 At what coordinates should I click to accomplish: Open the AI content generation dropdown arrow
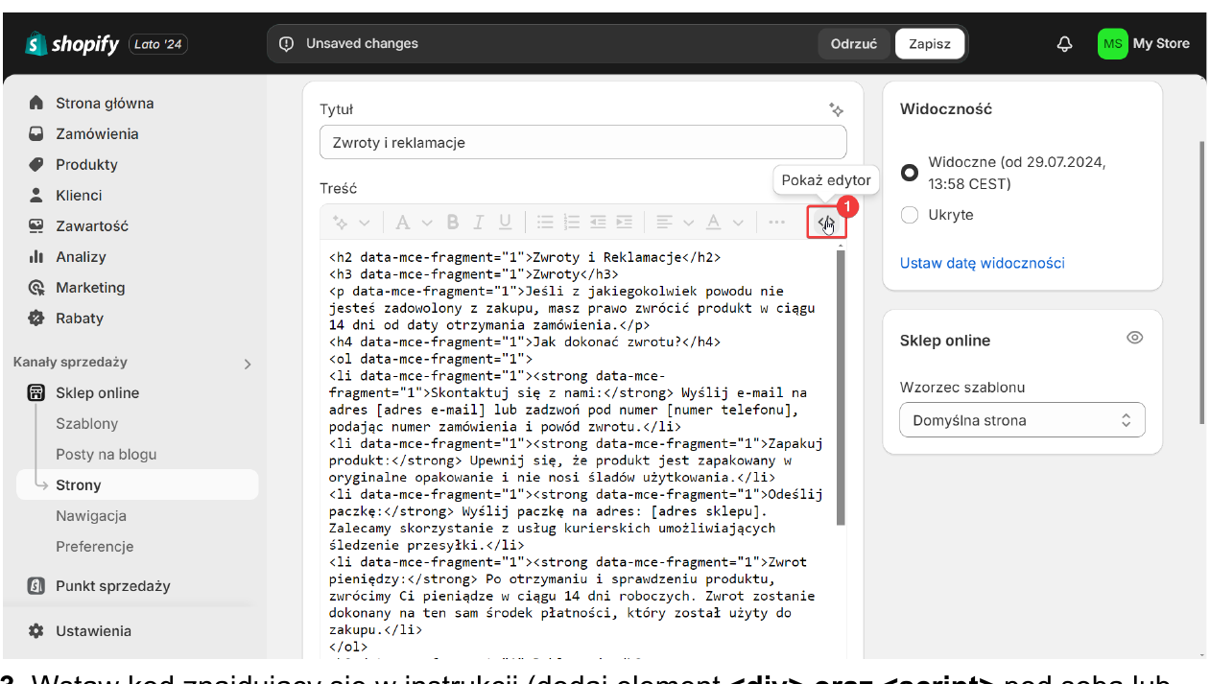click(x=365, y=223)
